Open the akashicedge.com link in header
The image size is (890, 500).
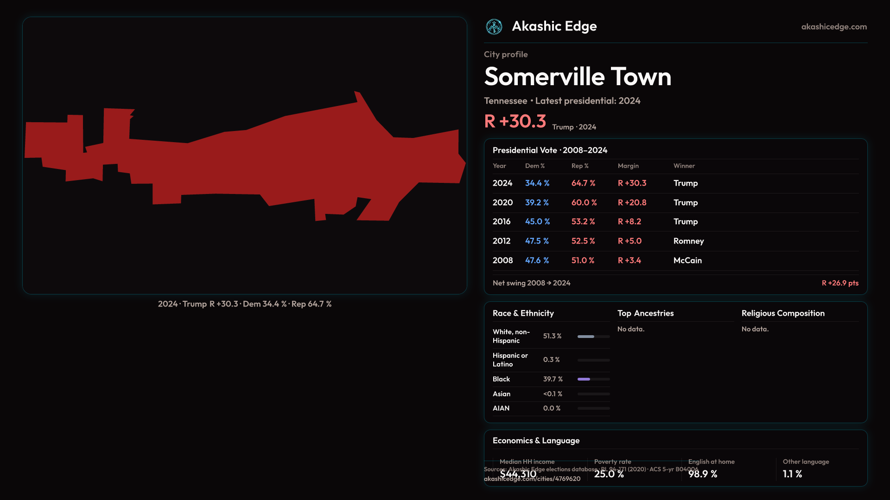point(833,27)
